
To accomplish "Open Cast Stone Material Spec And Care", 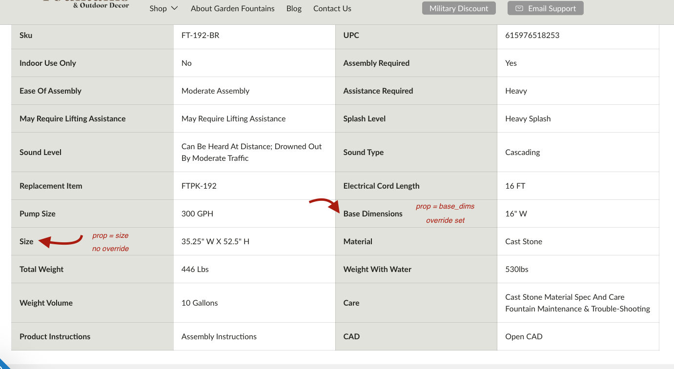I will coord(565,297).
